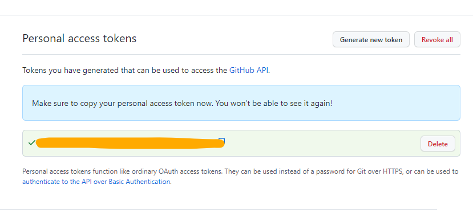Screen dimensions: 473x213
Task: Revoke all personal access tokens
Action: [x=437, y=39]
